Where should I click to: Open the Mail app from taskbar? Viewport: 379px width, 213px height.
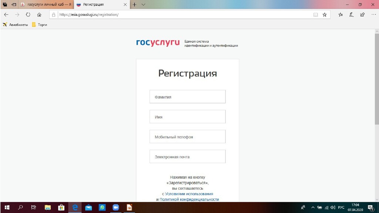[x=88, y=207]
